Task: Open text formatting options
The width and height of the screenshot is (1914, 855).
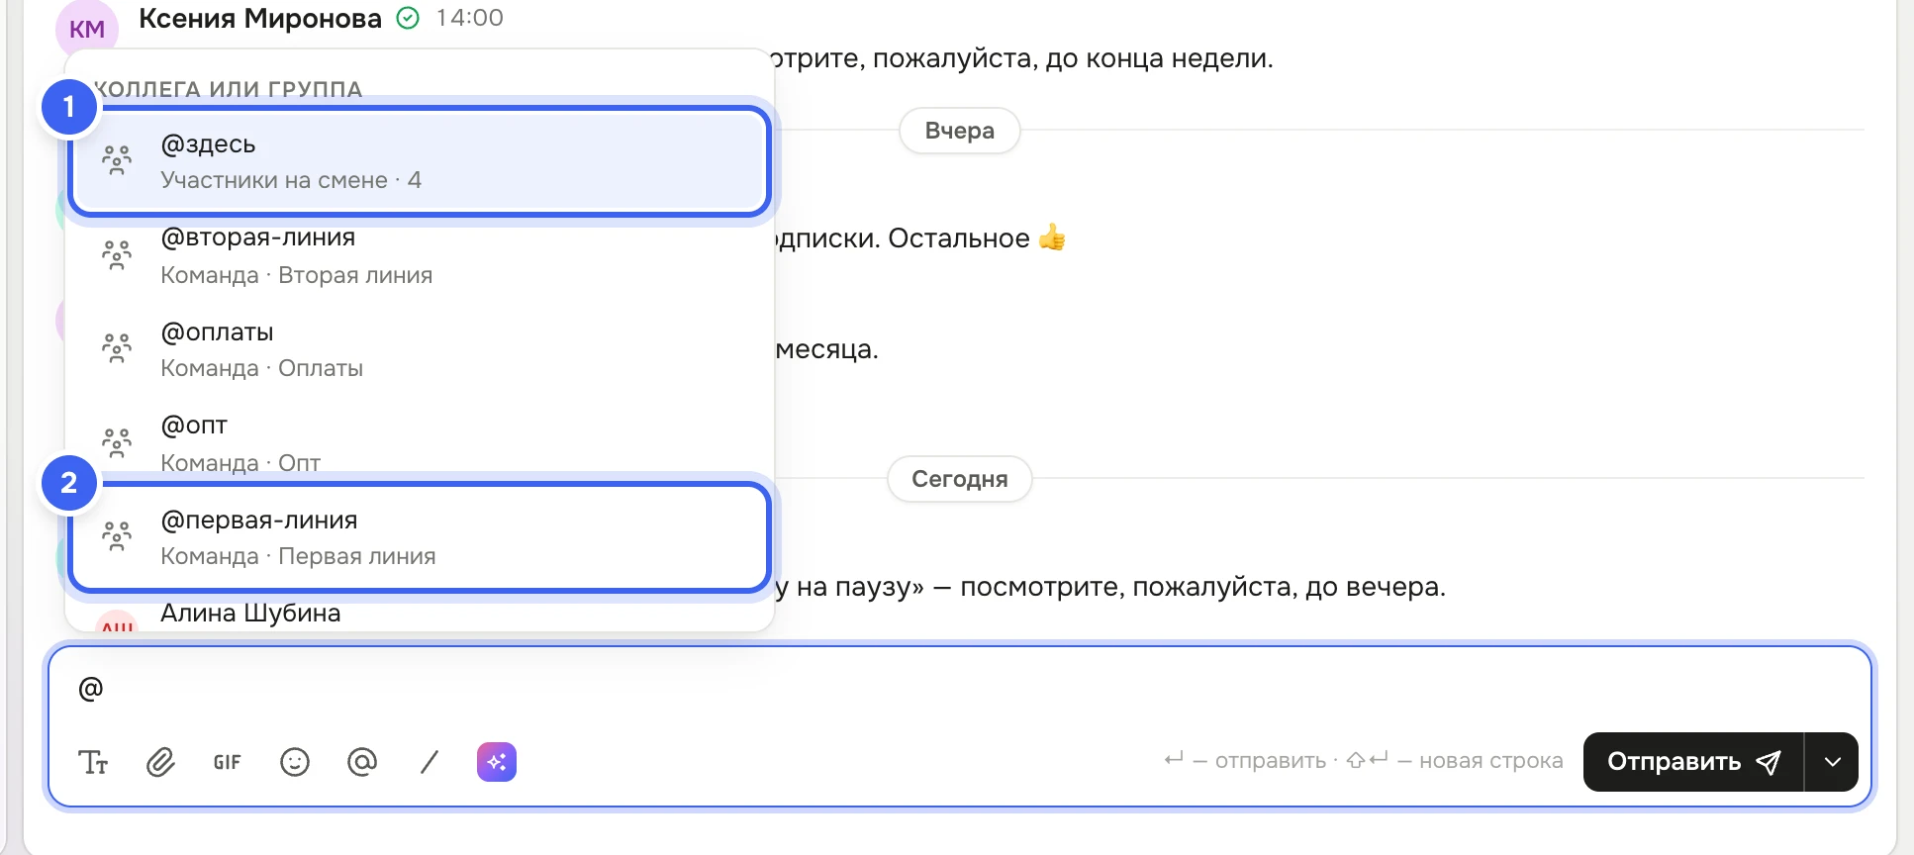Action: tap(93, 762)
